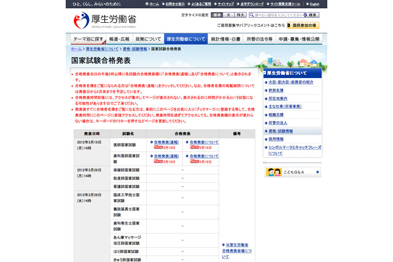The width and height of the screenshot is (393, 262).
Task: Open the 申請・募集・情報公開 navigation tab
Action: (299, 39)
